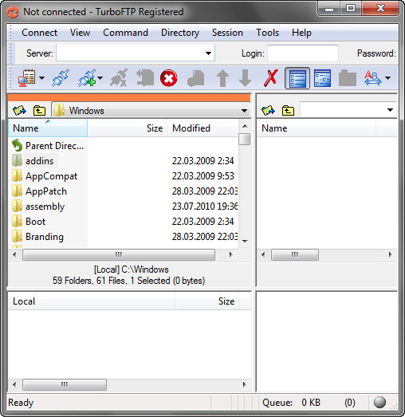Open the Site Manager dropdown arrow

pos(42,78)
